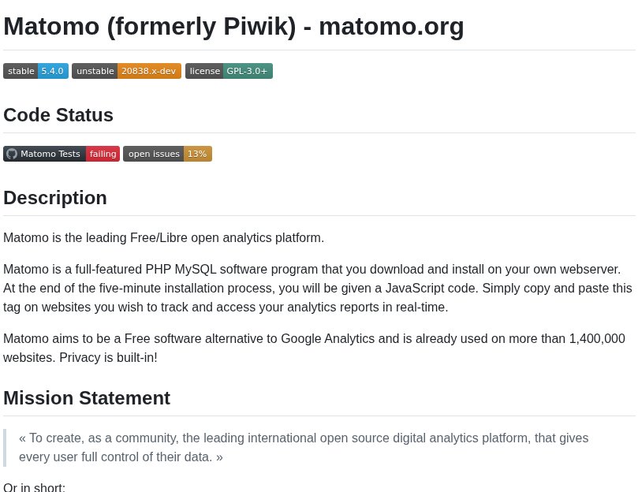638x492 pixels.
Task: Click the "Or in short:" text
Action: tap(35, 487)
